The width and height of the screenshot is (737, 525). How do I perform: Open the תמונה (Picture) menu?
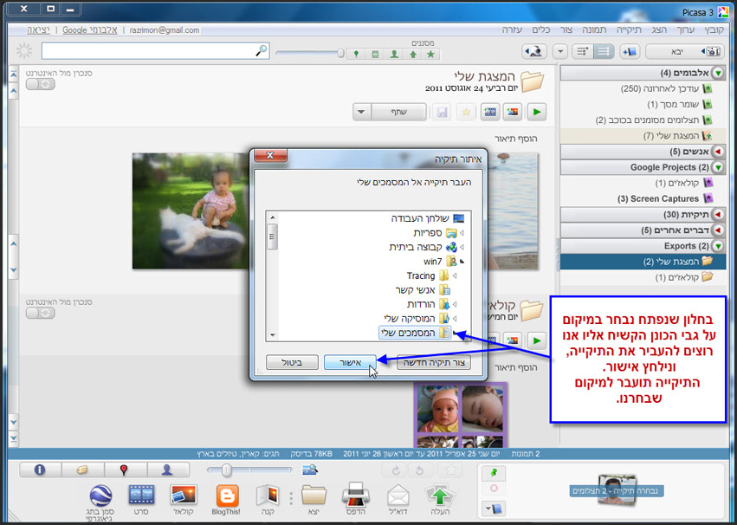coord(595,29)
